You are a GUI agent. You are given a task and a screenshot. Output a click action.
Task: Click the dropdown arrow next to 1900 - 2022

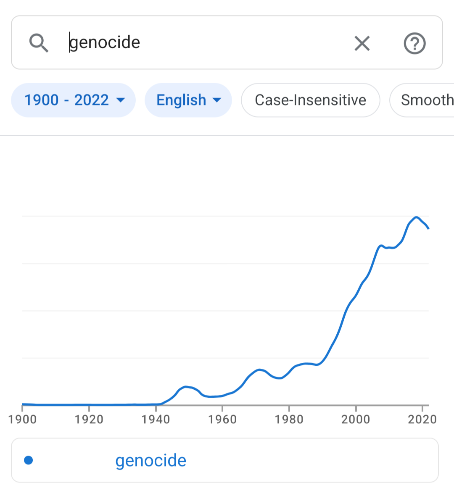click(121, 100)
